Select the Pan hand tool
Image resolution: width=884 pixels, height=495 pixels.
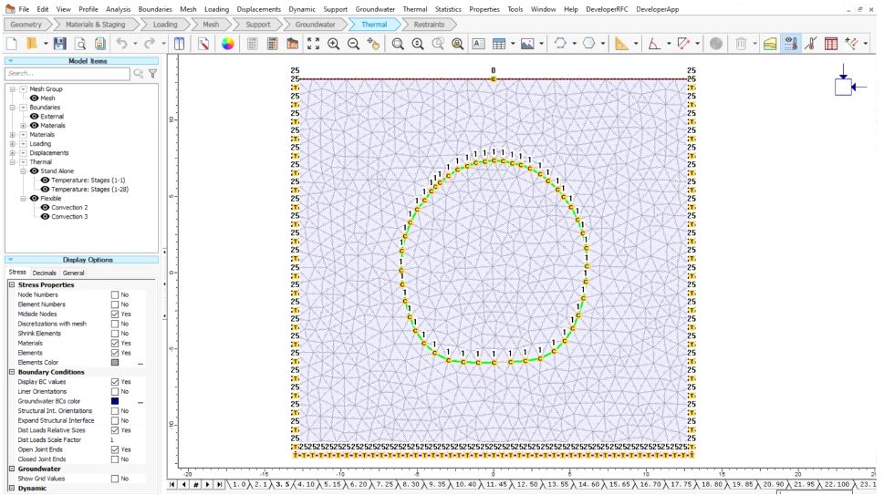[x=373, y=44]
